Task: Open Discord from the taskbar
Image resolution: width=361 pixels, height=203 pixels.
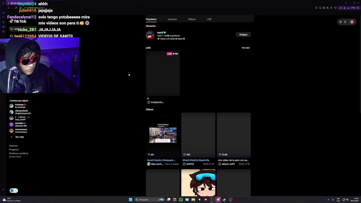Action: 218,200
